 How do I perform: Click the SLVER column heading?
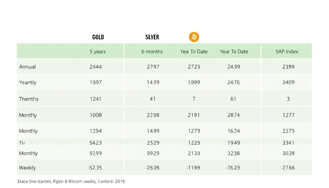[x=152, y=37]
